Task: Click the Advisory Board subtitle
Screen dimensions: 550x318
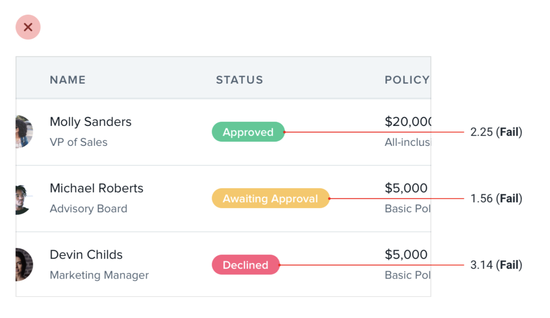Action: pos(88,209)
